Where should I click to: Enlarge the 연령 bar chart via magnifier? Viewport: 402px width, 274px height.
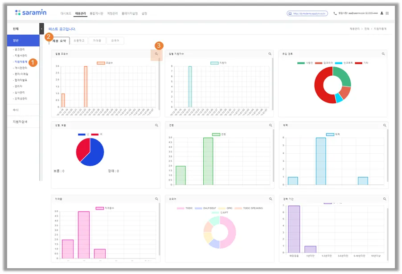coord(271,125)
